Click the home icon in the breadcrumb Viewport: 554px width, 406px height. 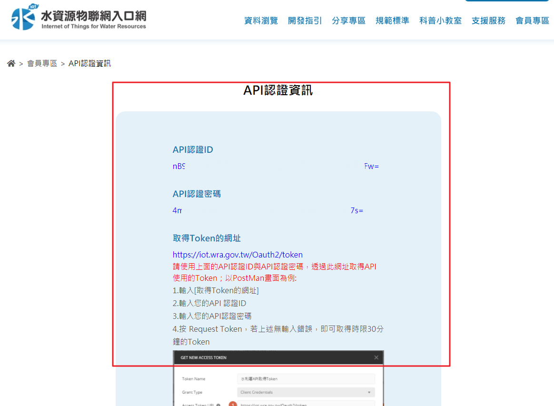[x=11, y=63]
